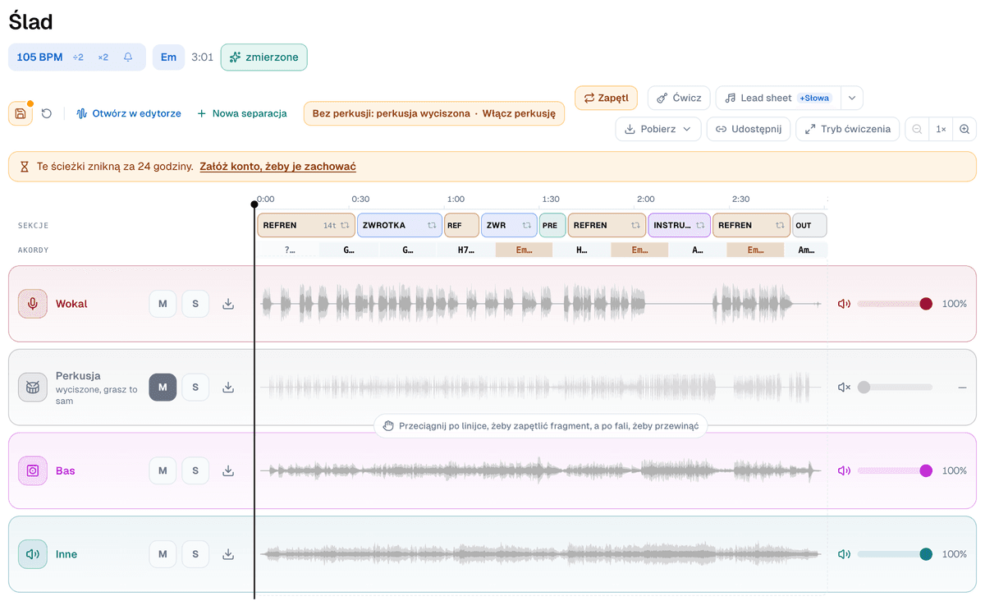Click the Bas instrument icon
Screen dimensions: 985x601
click(33, 470)
